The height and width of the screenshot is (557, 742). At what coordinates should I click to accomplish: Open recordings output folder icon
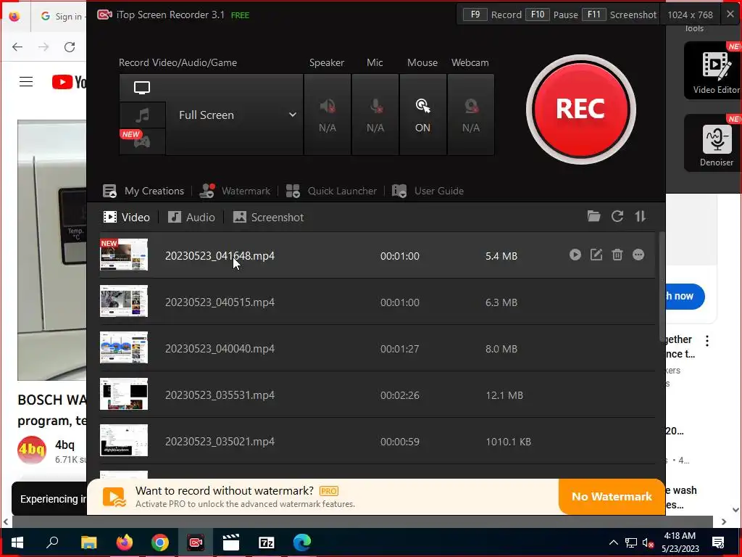click(594, 216)
